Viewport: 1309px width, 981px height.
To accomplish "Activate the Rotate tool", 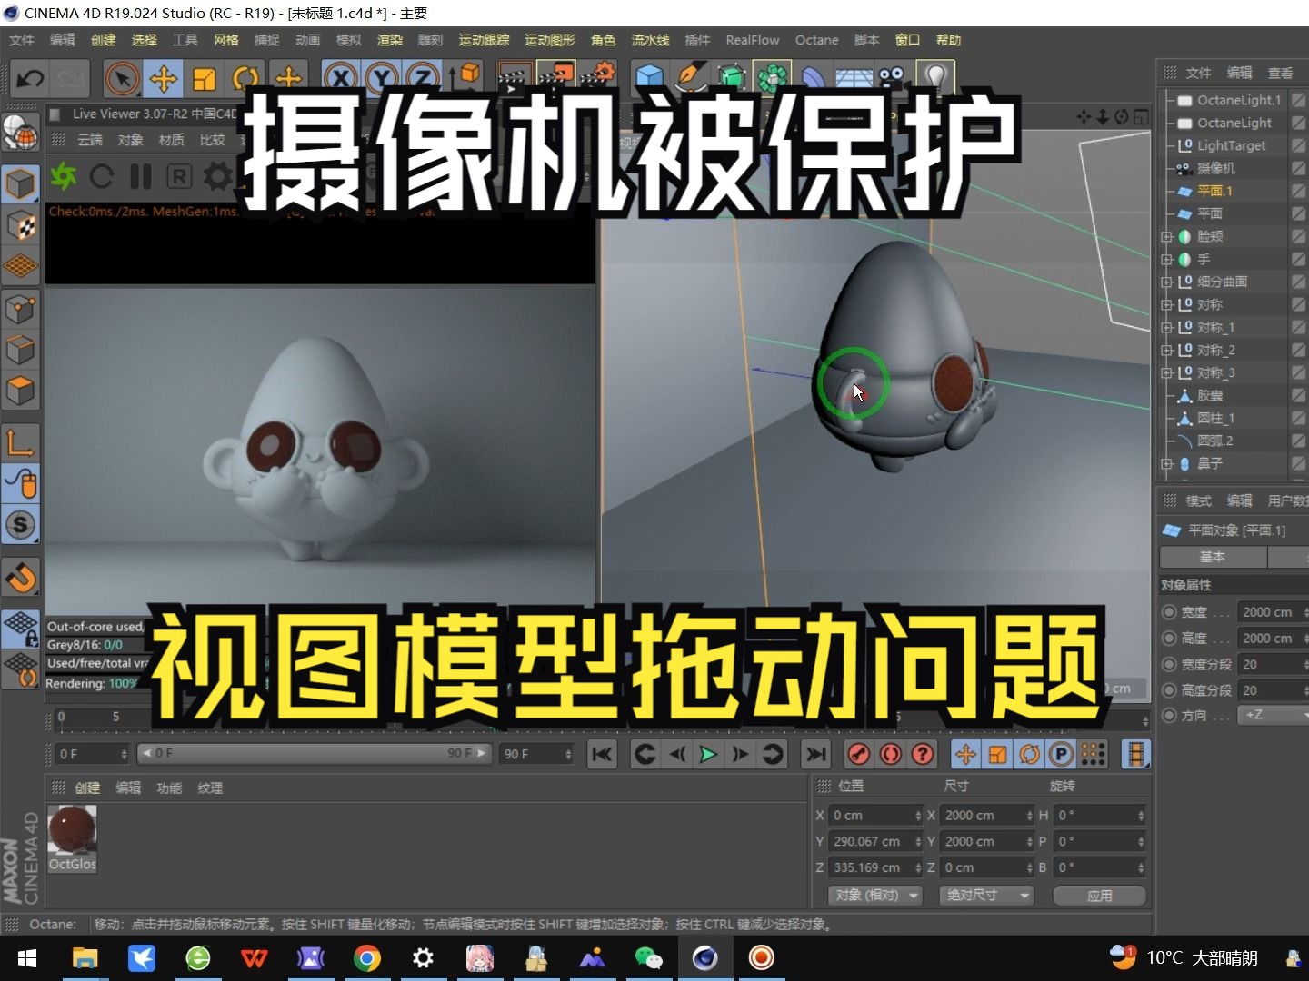I will click(246, 79).
